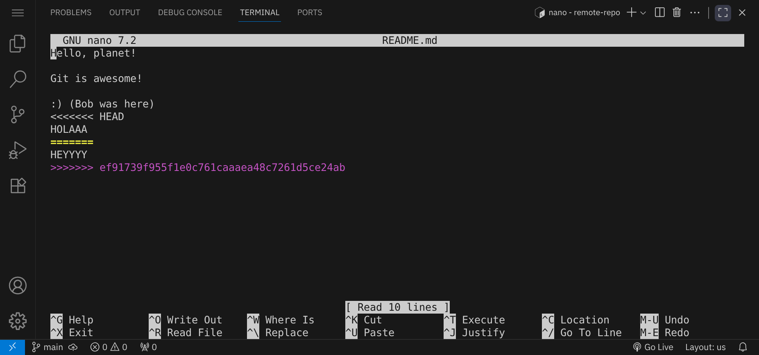Open the notifications bell in the status bar
The image size is (759, 355).
[743, 347]
